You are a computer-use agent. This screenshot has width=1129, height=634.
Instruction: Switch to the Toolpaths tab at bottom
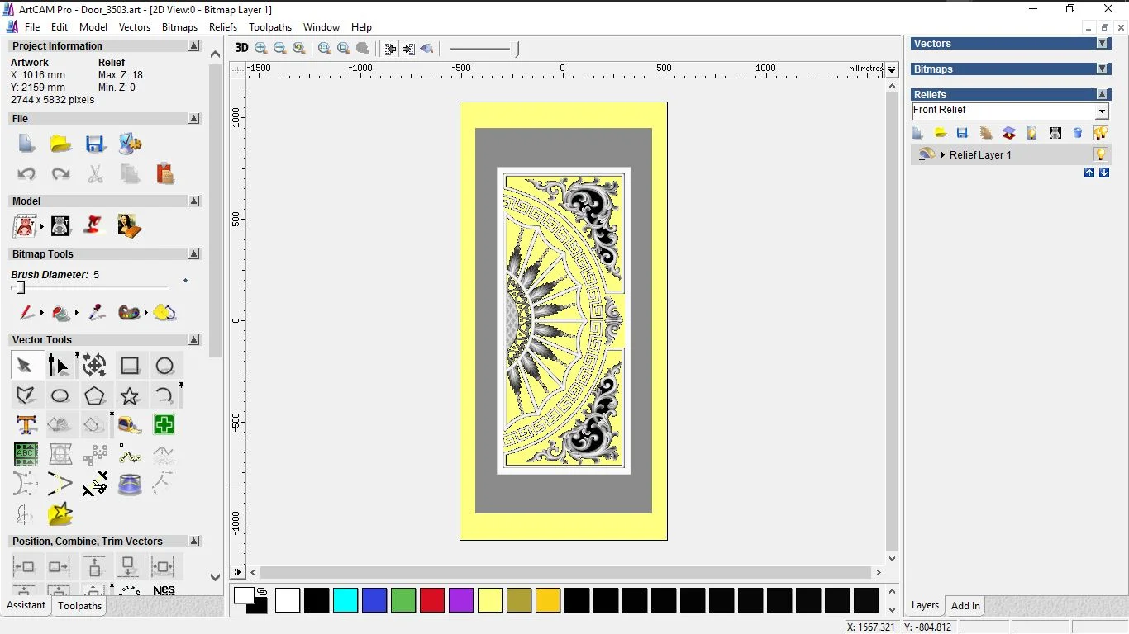coord(79,605)
